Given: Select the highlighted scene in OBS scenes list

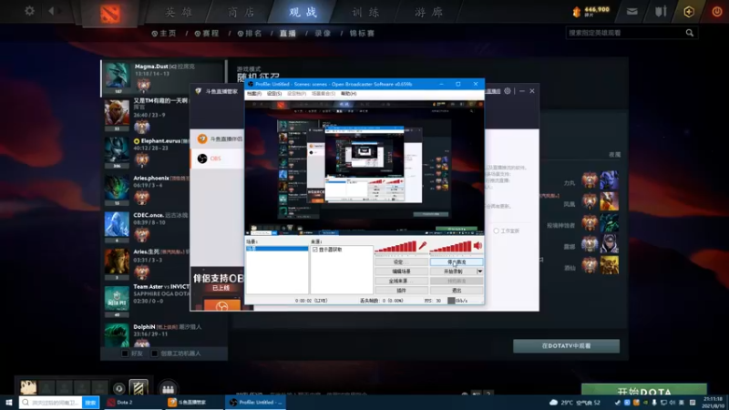Looking at the screenshot, I should coord(277,249).
